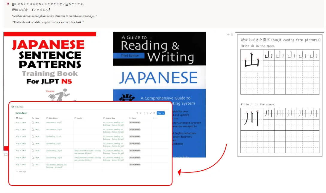Open Status dropdown for May 1 row
Viewport: 326px width, 193px height.
135,122
